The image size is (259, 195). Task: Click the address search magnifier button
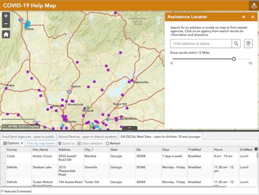point(236,44)
